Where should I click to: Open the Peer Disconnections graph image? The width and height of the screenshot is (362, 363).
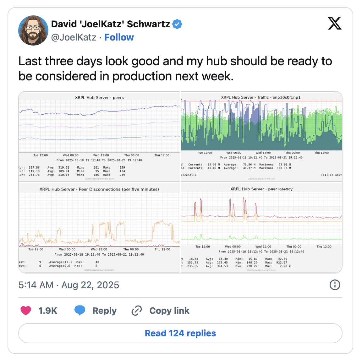pos(99,228)
